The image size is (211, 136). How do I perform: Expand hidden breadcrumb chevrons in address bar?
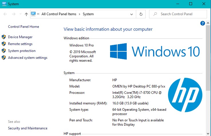[38, 14]
